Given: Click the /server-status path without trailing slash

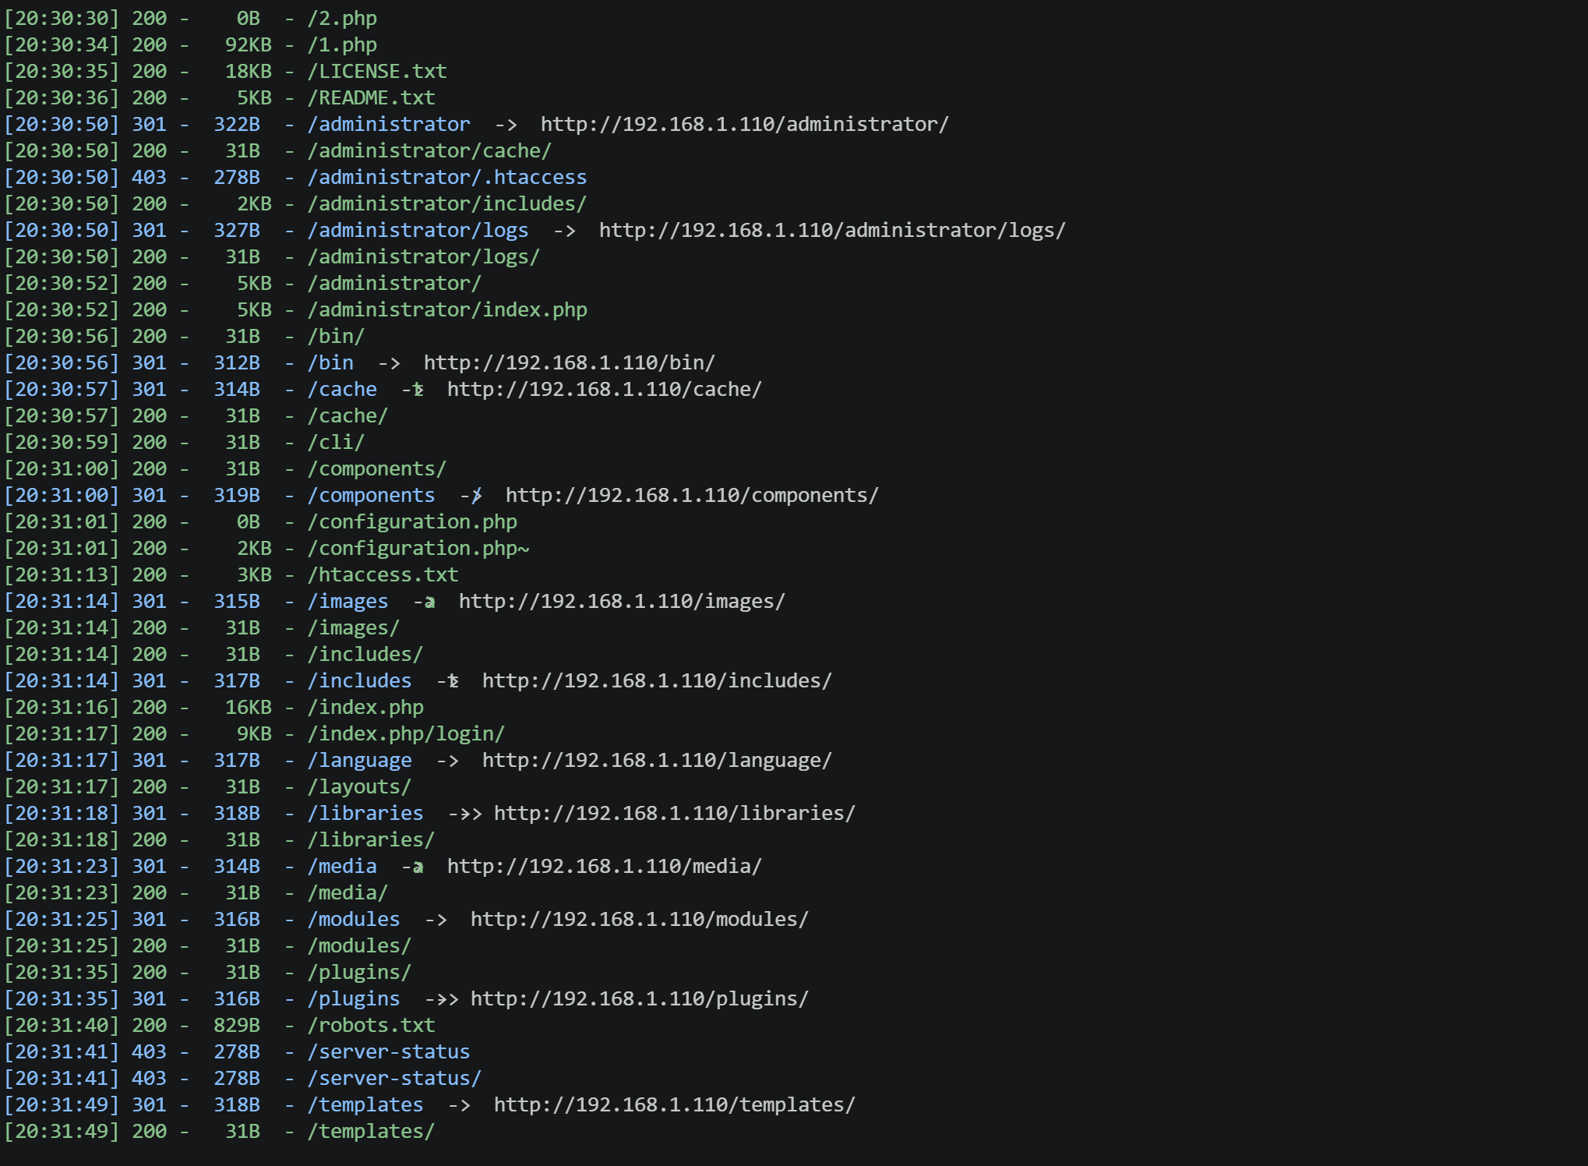Looking at the screenshot, I should point(389,1052).
